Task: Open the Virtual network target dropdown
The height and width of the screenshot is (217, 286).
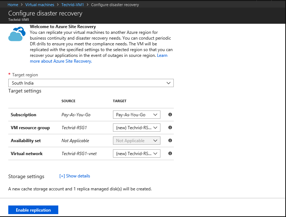Action: (137, 154)
